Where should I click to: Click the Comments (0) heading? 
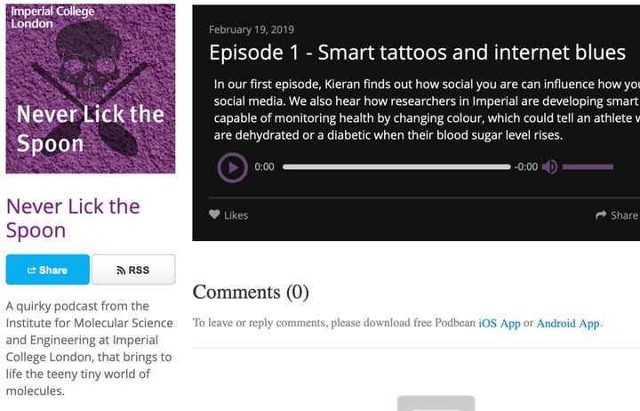point(251,292)
